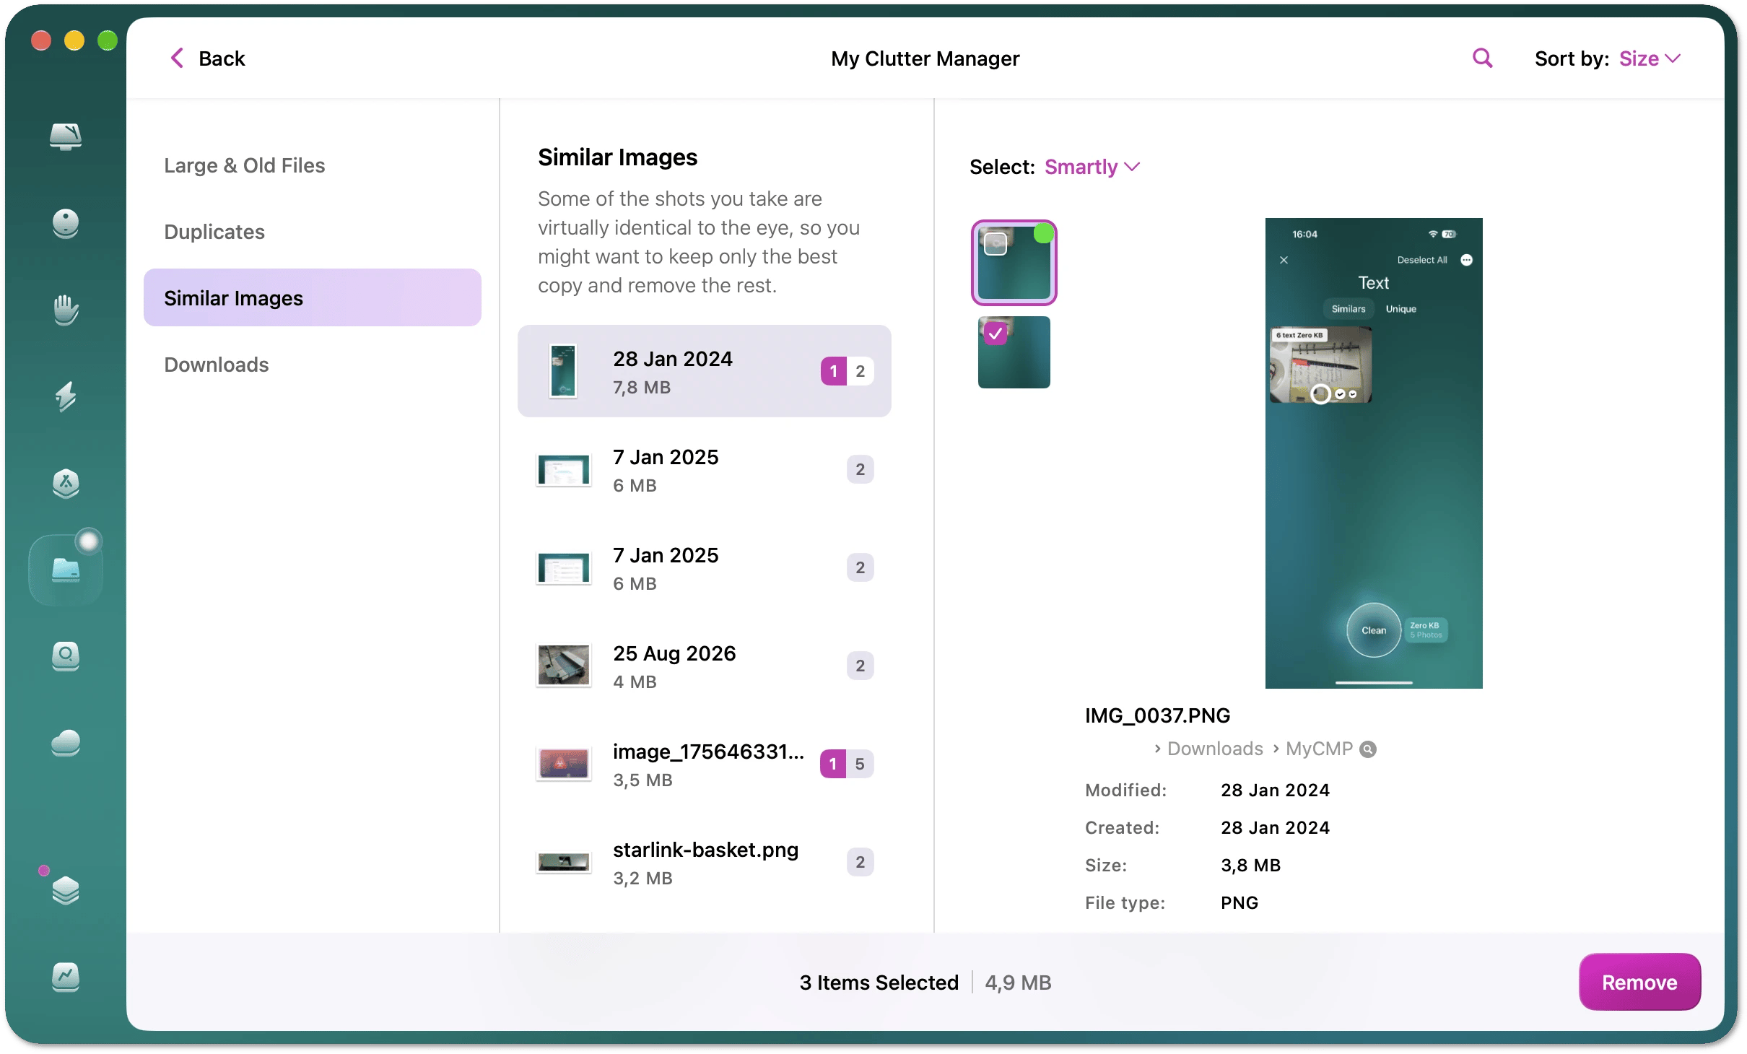Click the starlink-basket.png thumbnail image
The image size is (1747, 1054).
pos(563,862)
